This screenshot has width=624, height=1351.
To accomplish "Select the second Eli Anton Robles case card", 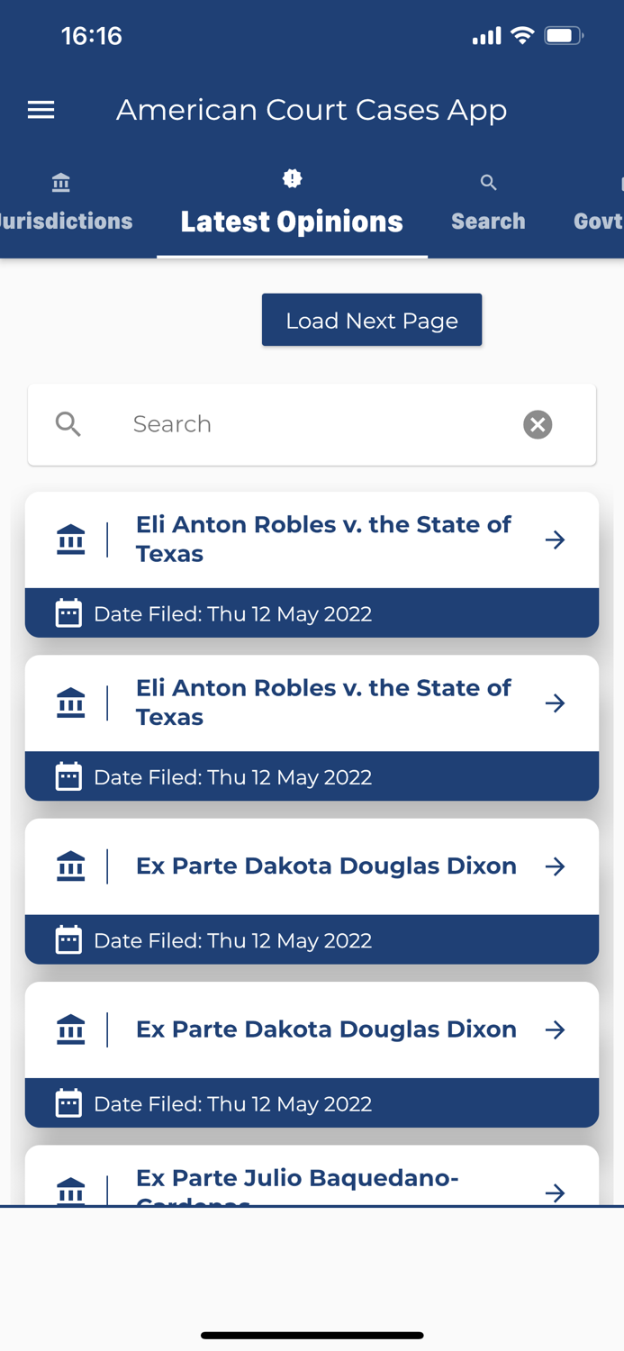I will coord(312,703).
